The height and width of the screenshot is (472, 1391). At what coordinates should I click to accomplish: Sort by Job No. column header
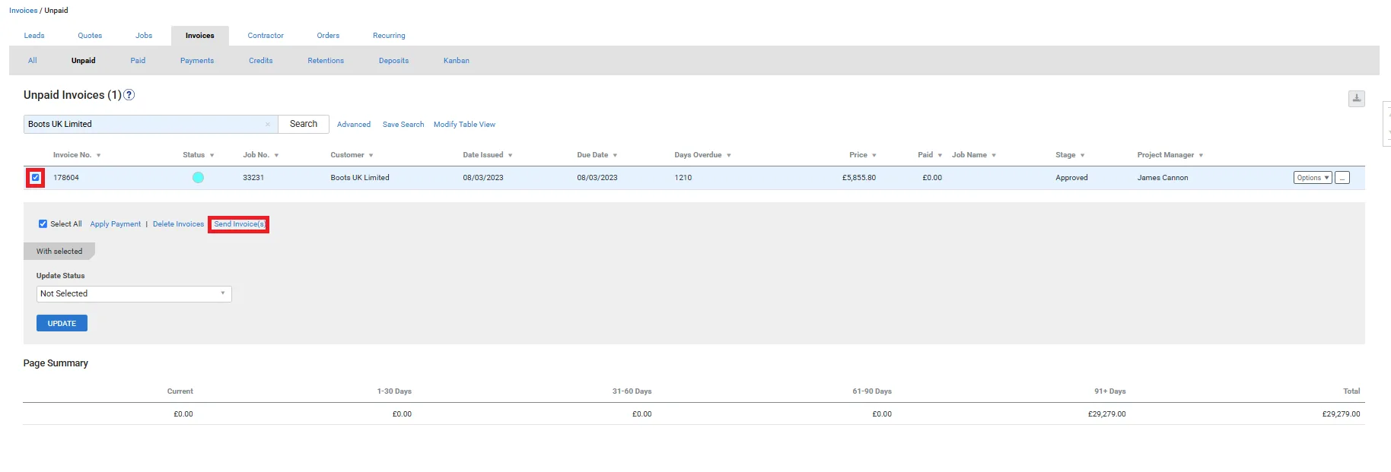[x=260, y=155]
